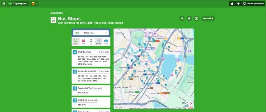This screenshot has width=266, height=112.
Task: Click the Telok Ayer station label
Action: (x=147, y=74)
